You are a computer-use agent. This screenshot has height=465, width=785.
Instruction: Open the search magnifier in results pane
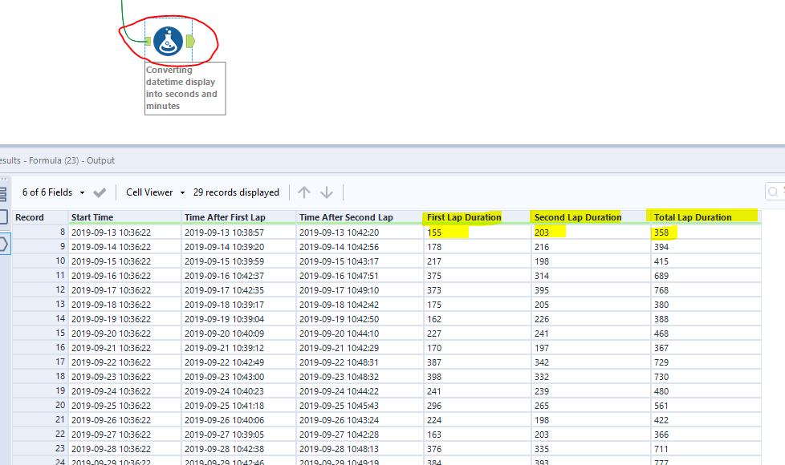(773, 192)
